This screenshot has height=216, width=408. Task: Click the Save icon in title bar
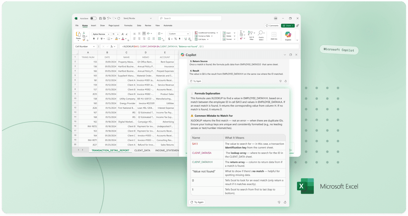(x=100, y=19)
